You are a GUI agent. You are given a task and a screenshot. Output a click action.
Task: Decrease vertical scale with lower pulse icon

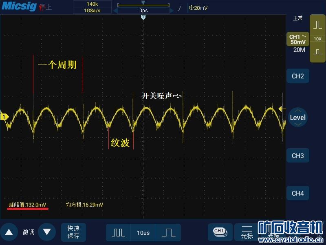[317, 52]
